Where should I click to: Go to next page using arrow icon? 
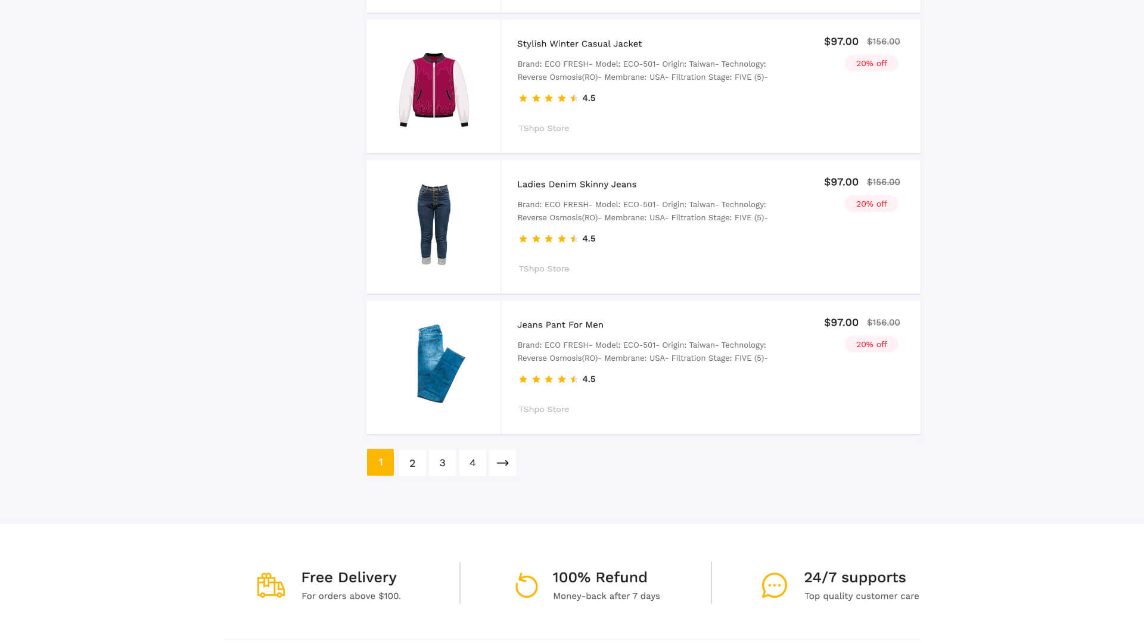[x=502, y=463]
